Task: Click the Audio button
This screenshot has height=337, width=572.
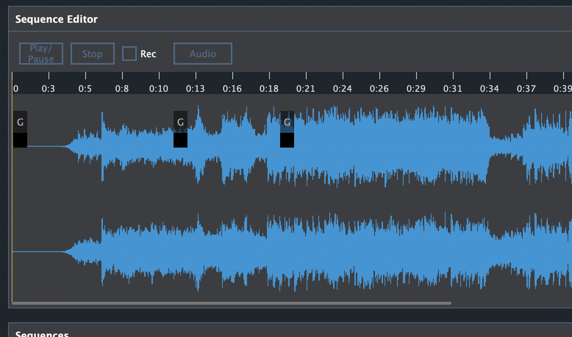Action: [x=203, y=54]
